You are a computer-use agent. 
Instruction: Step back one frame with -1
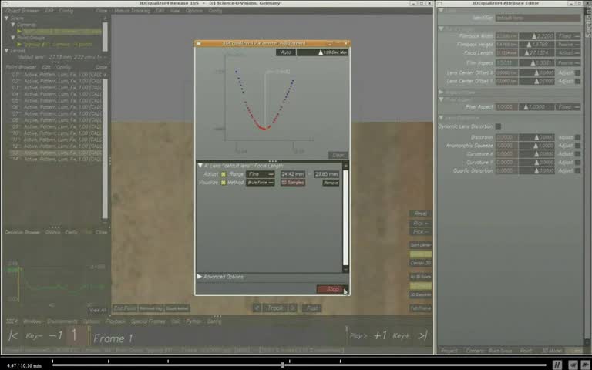(55, 335)
